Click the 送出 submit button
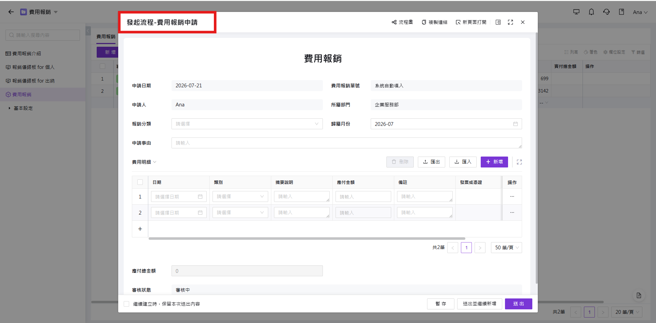The width and height of the screenshot is (656, 323). 518,304
